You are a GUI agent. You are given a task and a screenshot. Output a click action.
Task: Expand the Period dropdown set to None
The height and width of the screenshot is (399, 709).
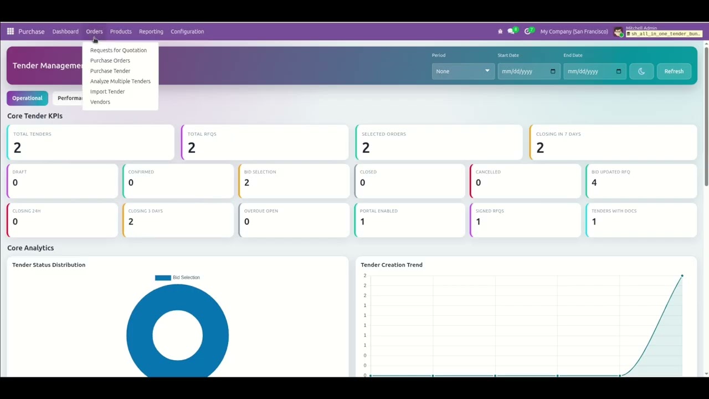[463, 71]
